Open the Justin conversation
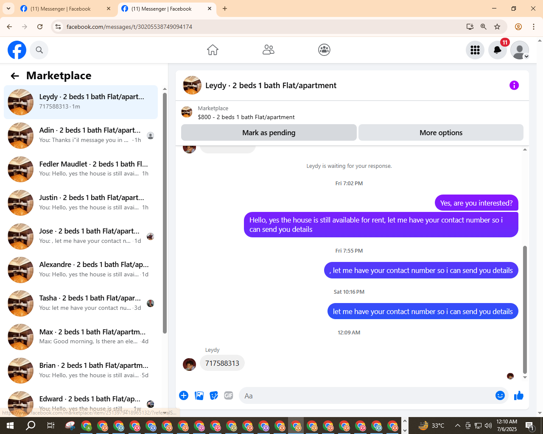543x434 pixels. click(81, 203)
